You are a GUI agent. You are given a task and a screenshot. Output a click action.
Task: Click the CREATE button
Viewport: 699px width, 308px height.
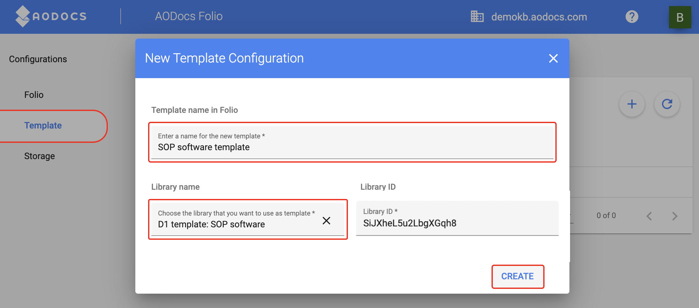coord(517,276)
